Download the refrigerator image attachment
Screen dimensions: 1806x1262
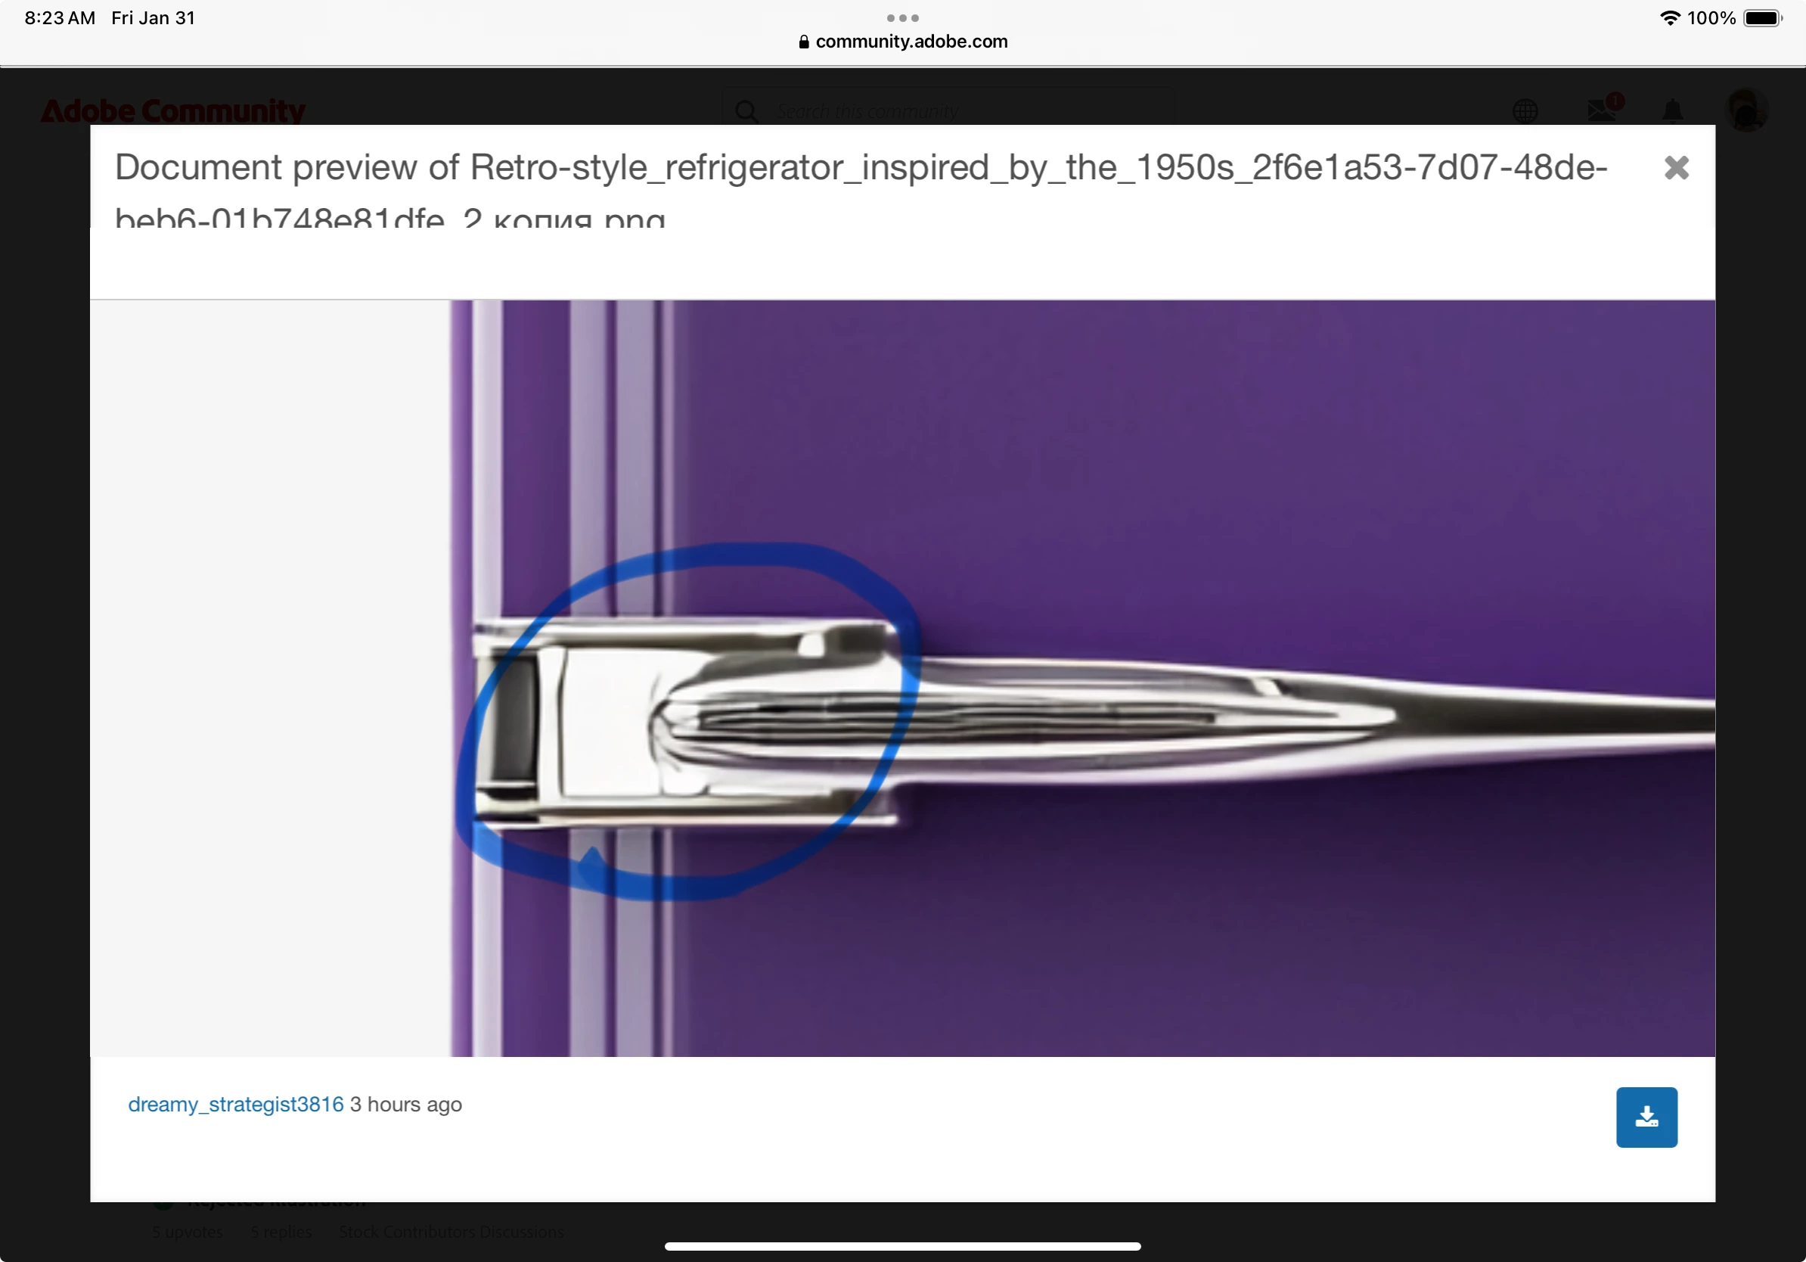pyautogui.click(x=1646, y=1117)
